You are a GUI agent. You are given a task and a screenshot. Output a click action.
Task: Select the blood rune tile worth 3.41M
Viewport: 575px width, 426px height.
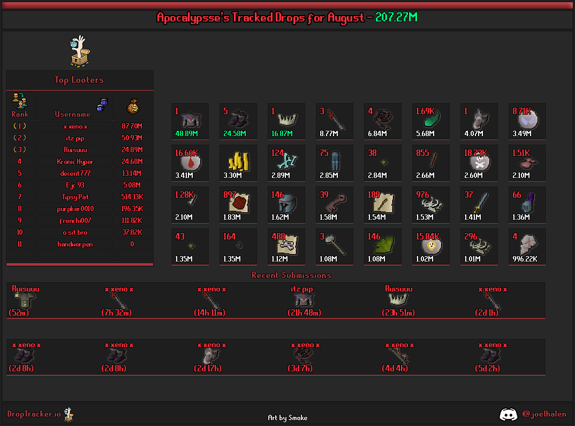pyautogui.click(x=190, y=163)
